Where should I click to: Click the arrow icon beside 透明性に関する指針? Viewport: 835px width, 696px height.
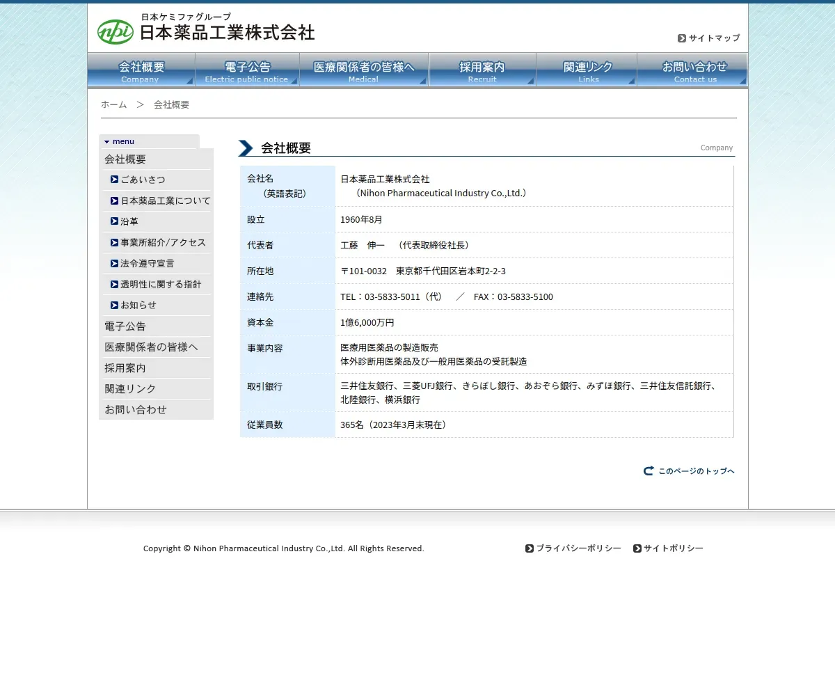(x=114, y=284)
